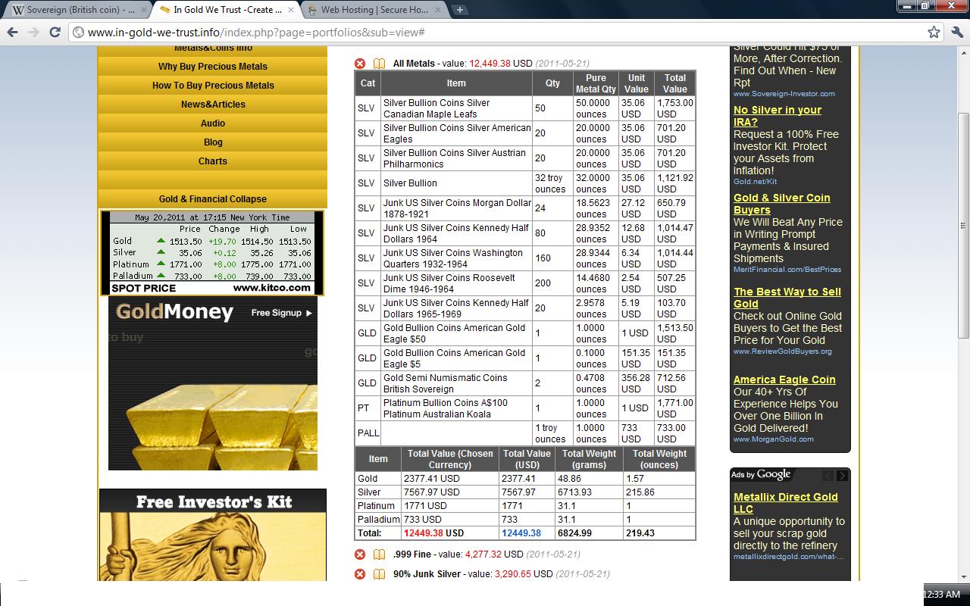Reload the current page

pos(55,32)
